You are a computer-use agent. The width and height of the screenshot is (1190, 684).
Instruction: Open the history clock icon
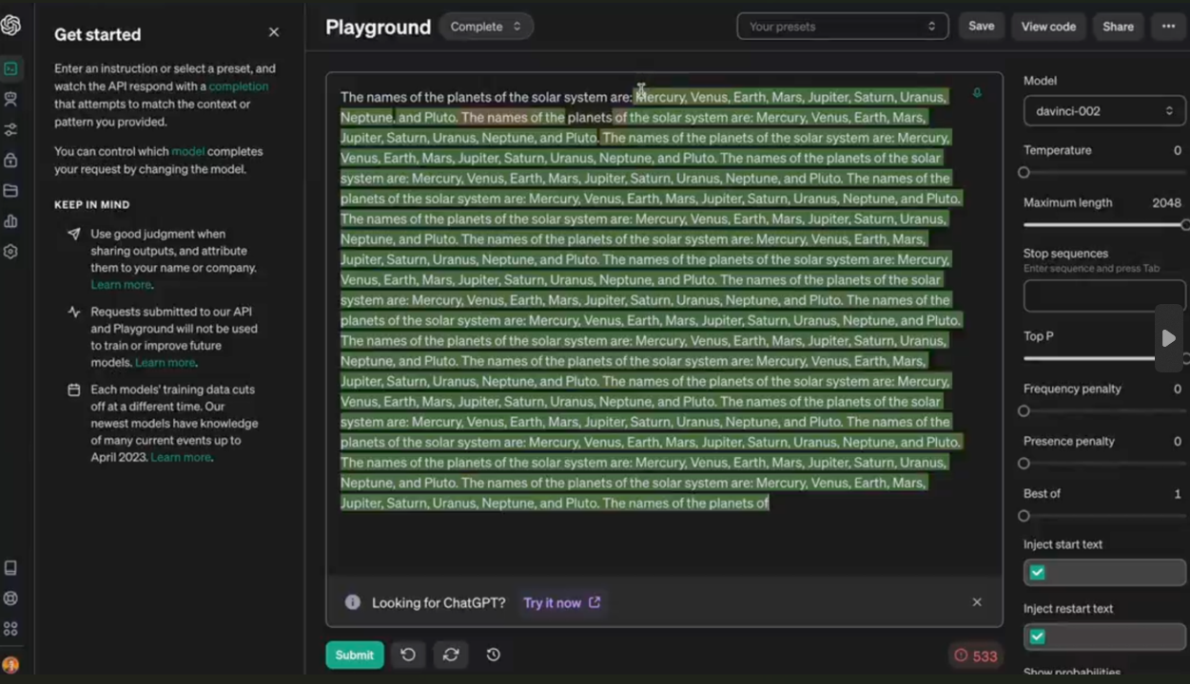(x=493, y=655)
